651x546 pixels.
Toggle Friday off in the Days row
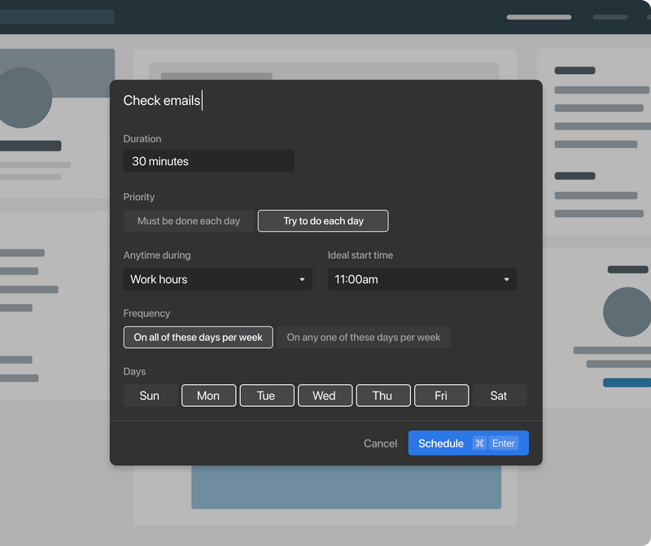pyautogui.click(x=441, y=395)
